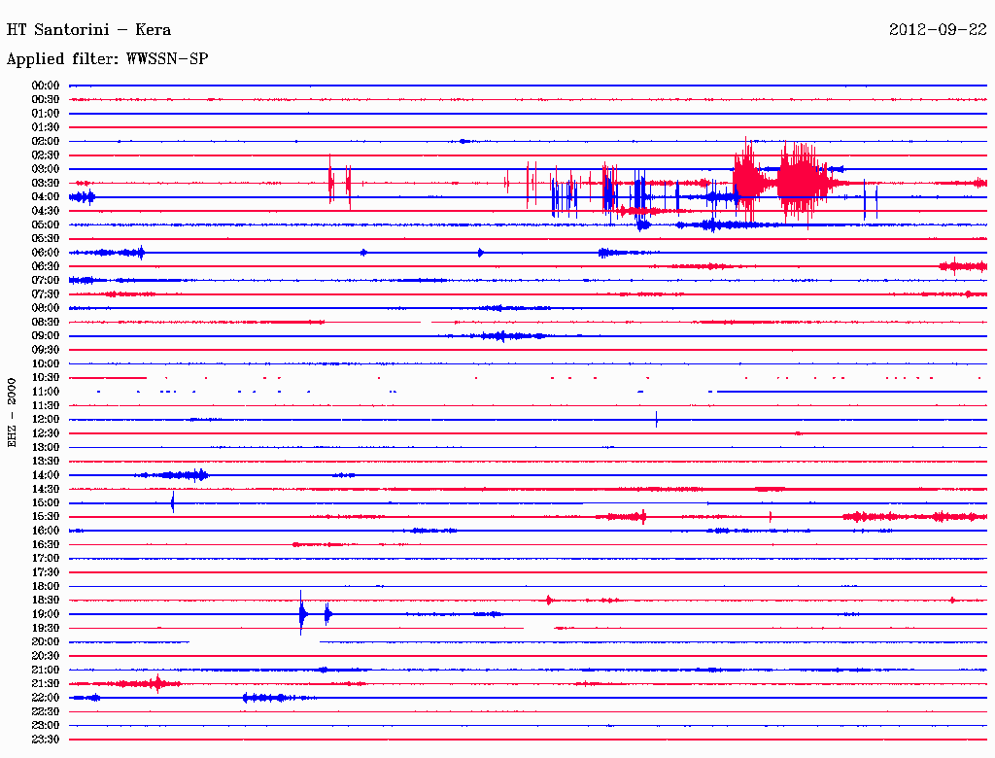Click the "01:00" time label
This screenshot has height=758, width=995.
[46, 114]
